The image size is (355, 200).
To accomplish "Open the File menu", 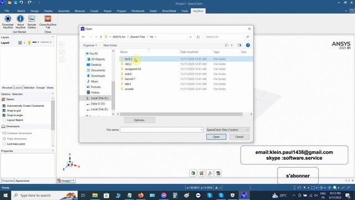I will coord(7,11).
